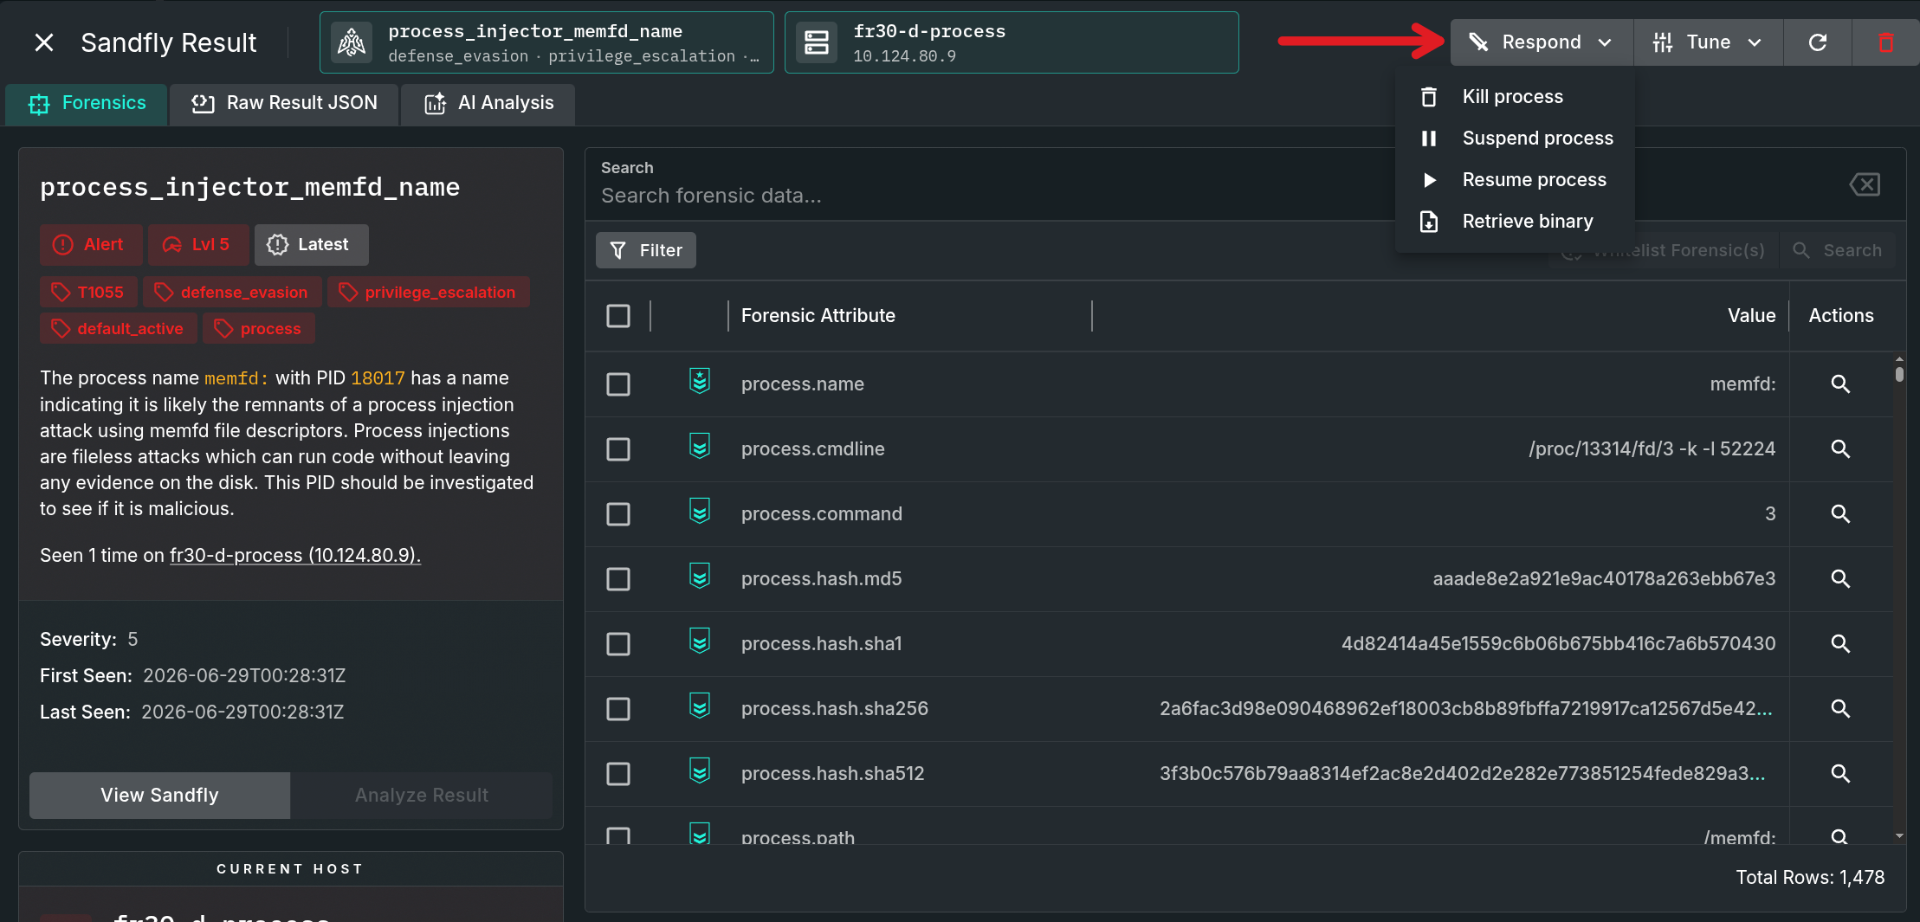The height and width of the screenshot is (922, 1920).
Task: Check the process.command row checkbox
Action: tap(618, 514)
